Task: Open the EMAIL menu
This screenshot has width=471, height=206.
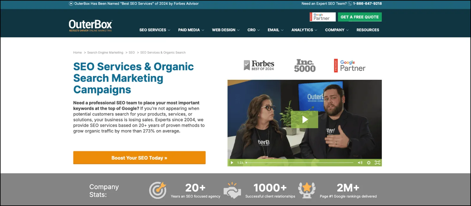Action: point(273,30)
